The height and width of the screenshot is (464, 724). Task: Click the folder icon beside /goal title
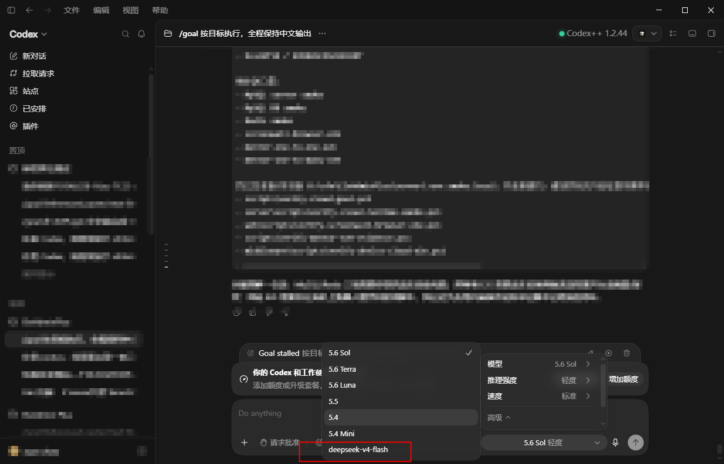[x=167, y=33]
